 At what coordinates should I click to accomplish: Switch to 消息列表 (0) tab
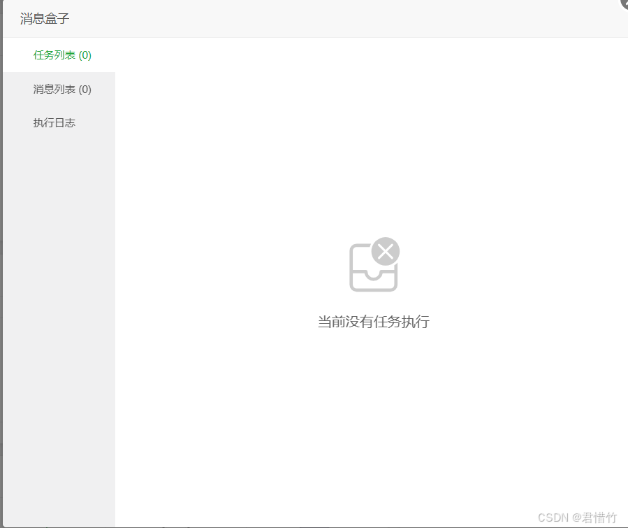[x=59, y=89]
